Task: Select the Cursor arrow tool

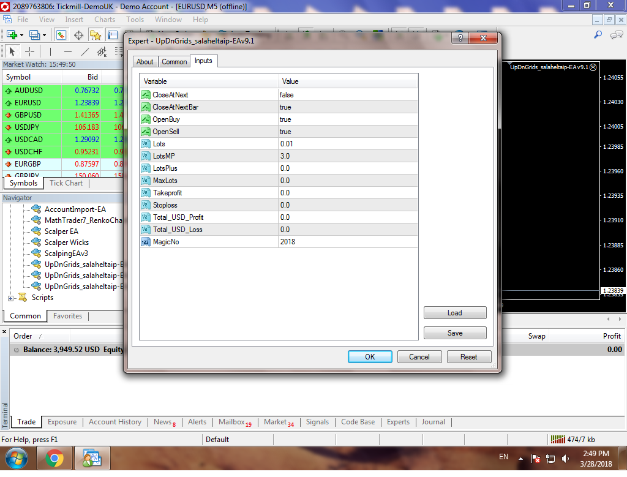Action: click(x=12, y=51)
